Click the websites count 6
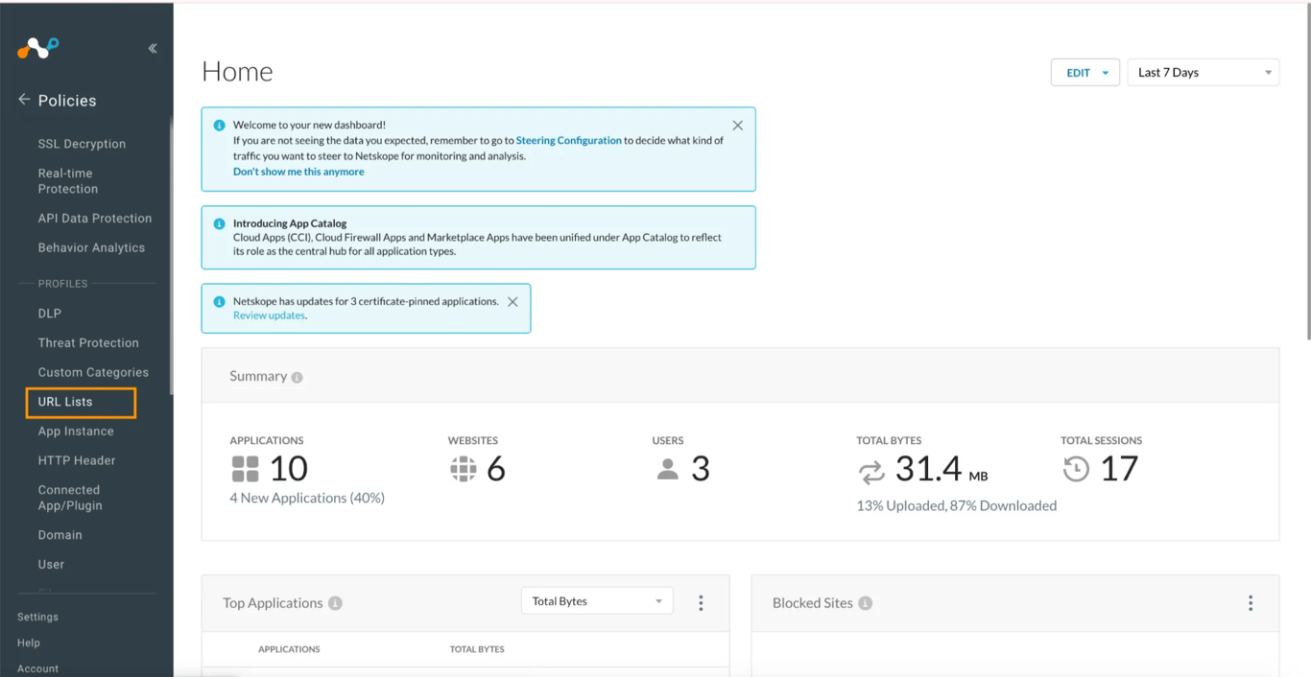Image resolution: width=1311 pixels, height=677 pixels. pos(496,469)
